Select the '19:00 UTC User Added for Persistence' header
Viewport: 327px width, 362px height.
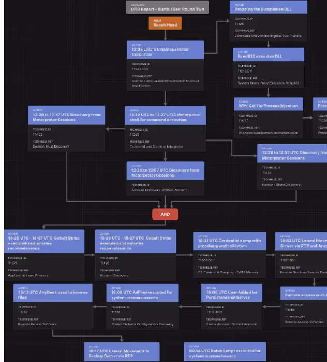pos(231,293)
